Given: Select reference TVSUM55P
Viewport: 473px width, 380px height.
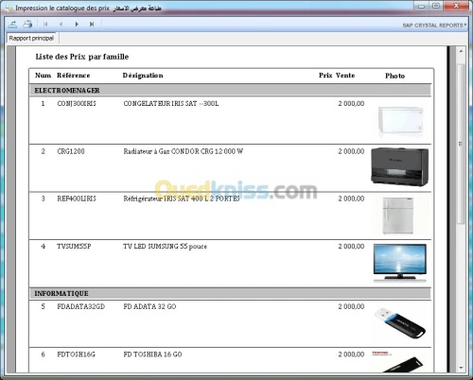Looking at the screenshot, I should [74, 247].
